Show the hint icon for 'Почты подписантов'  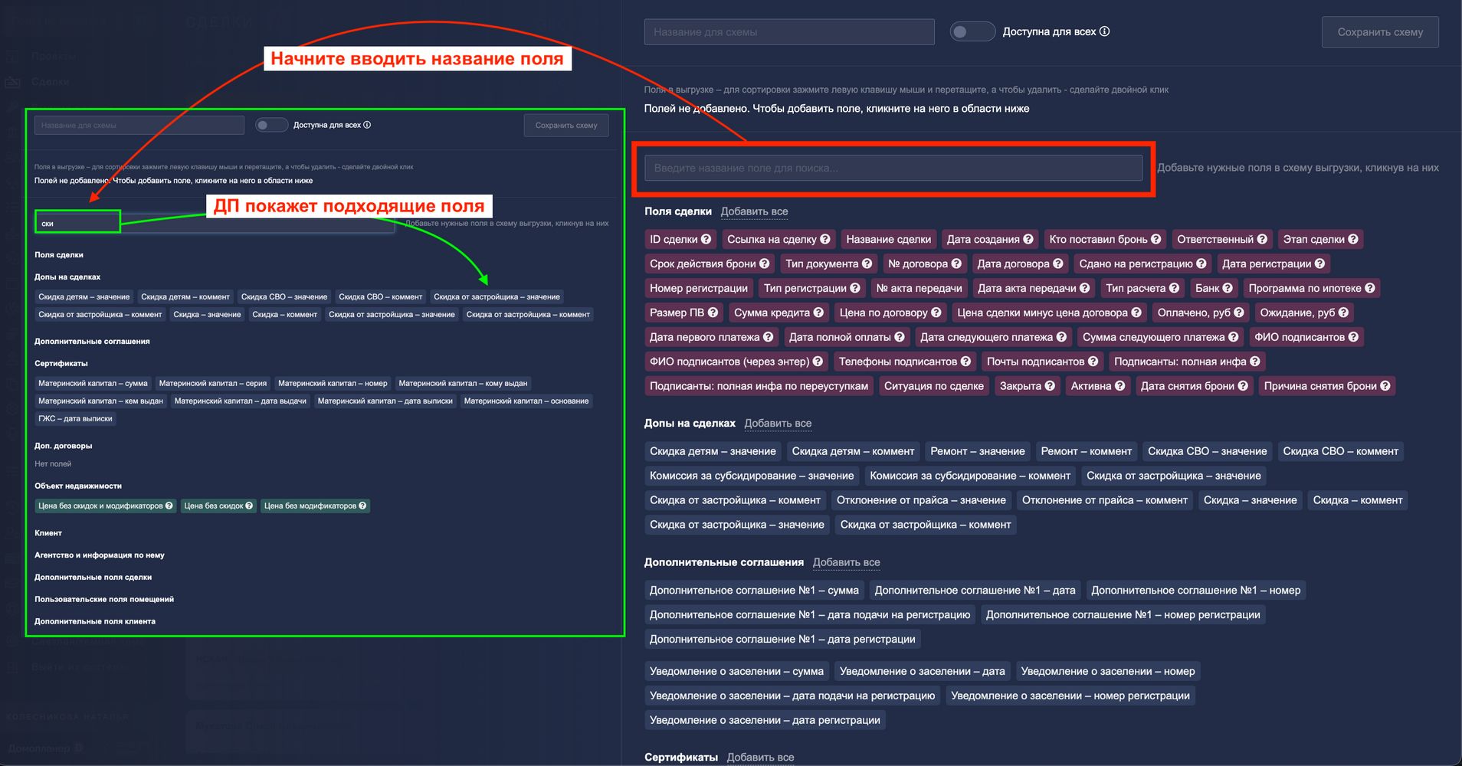point(1093,362)
